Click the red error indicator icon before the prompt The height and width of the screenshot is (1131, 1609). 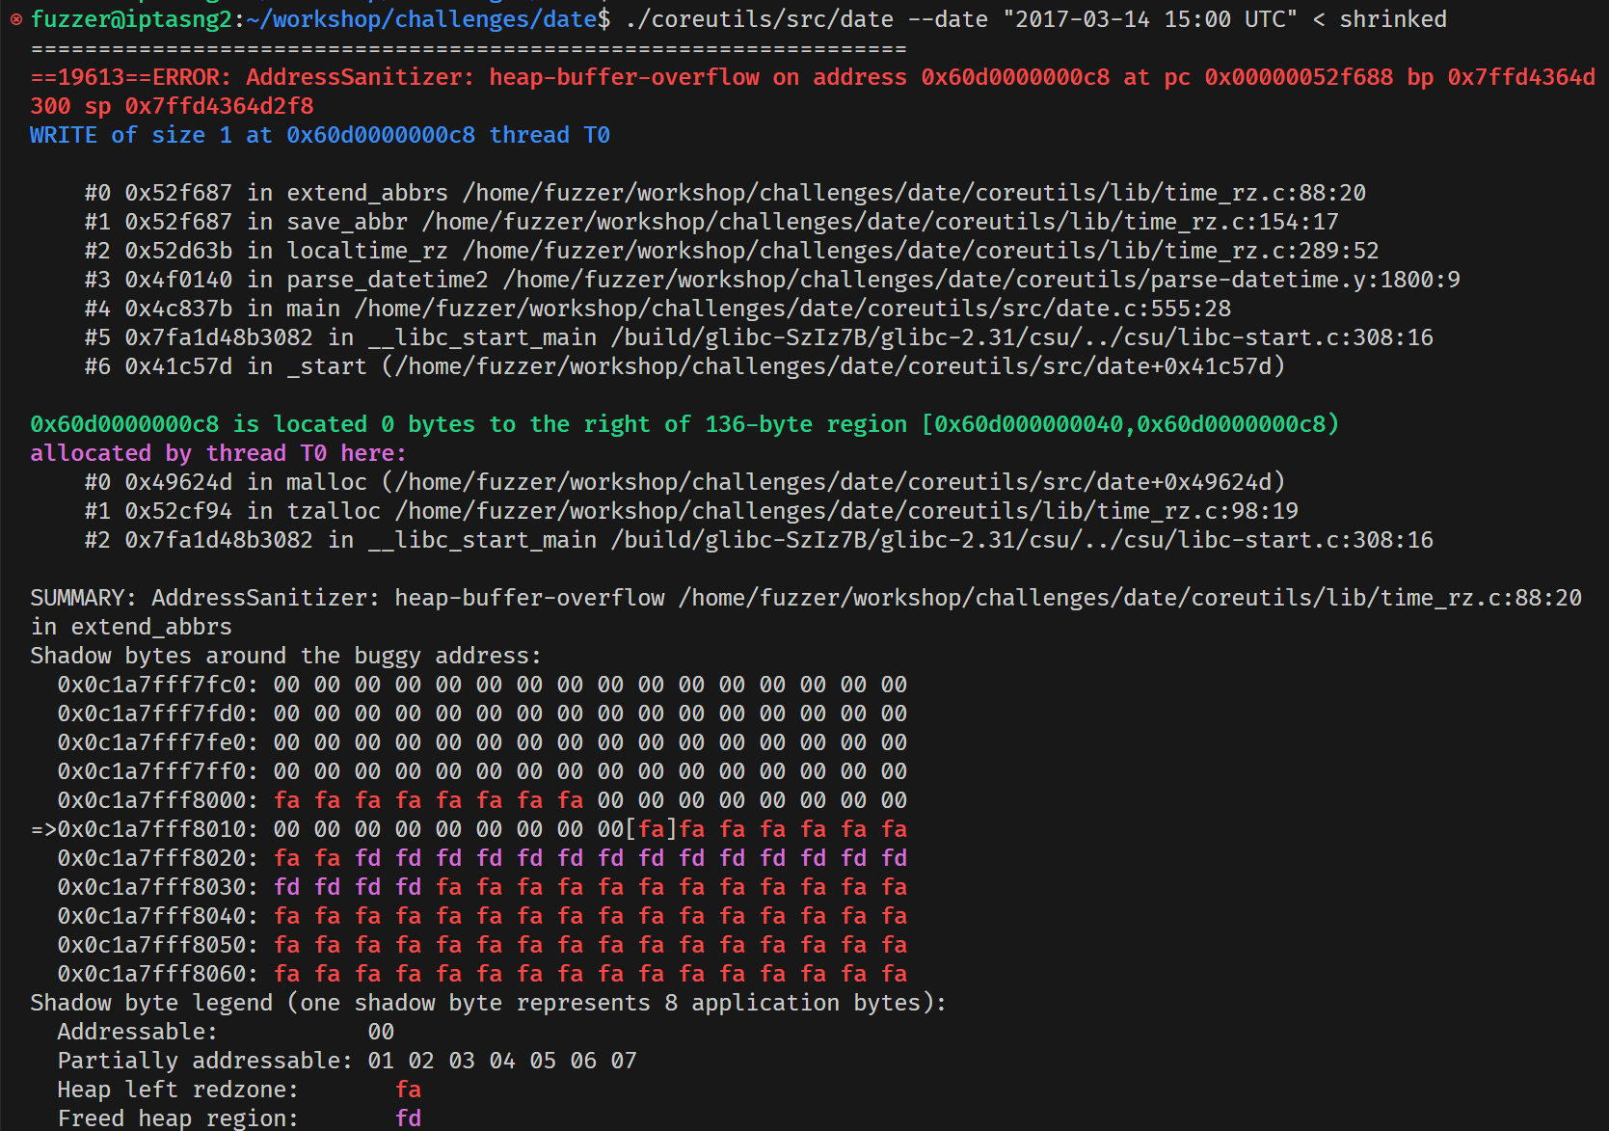15,19
